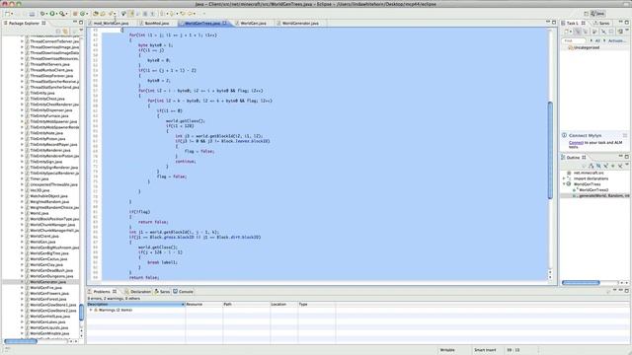This screenshot has width=632, height=355.
Task: Click the green Run toolbar icon
Action: (x=52, y=13)
